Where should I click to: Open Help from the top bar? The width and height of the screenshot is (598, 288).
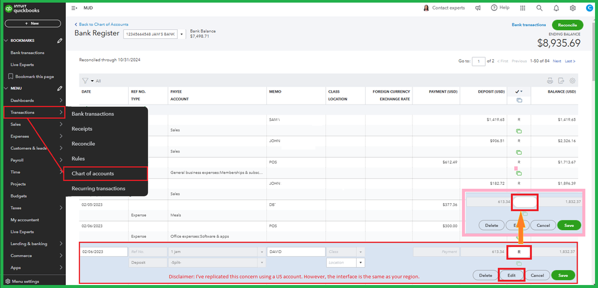[500, 8]
